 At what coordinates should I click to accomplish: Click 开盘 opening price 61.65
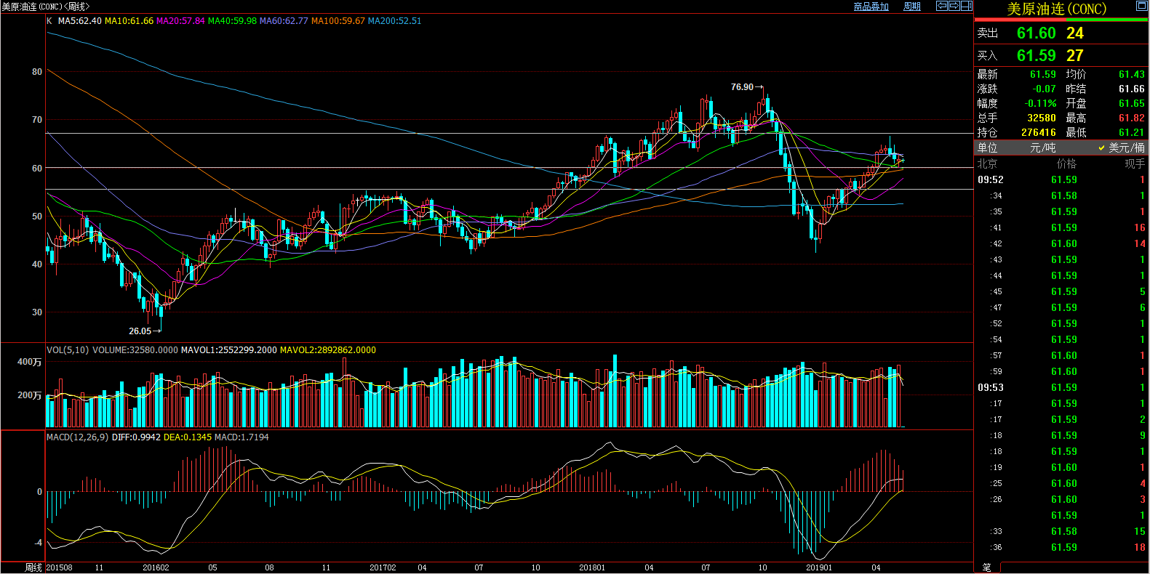(1131, 103)
